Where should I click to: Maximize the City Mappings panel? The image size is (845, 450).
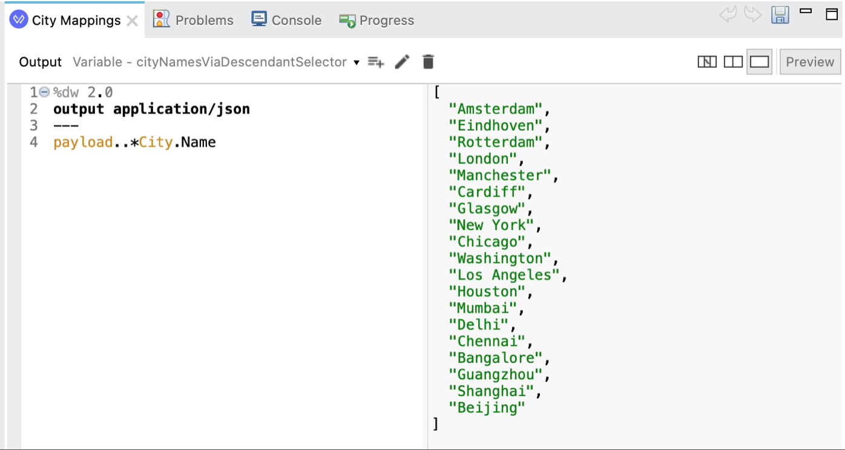tap(832, 14)
